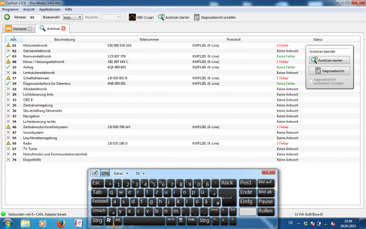Open OBD-2 Login from the toolbar
The width and height of the screenshot is (366, 229).
(142, 17)
